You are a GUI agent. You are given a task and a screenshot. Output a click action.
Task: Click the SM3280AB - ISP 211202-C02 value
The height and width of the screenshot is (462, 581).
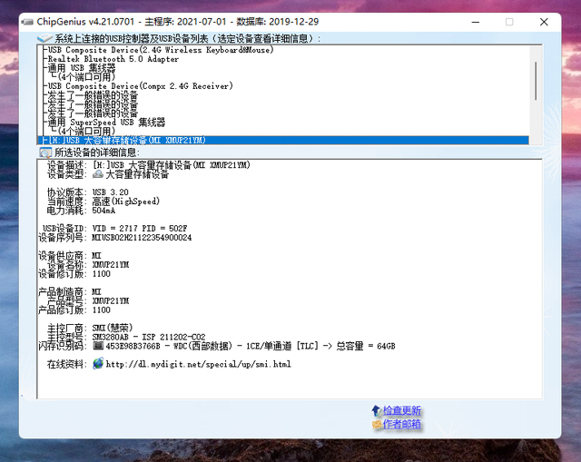click(x=149, y=337)
